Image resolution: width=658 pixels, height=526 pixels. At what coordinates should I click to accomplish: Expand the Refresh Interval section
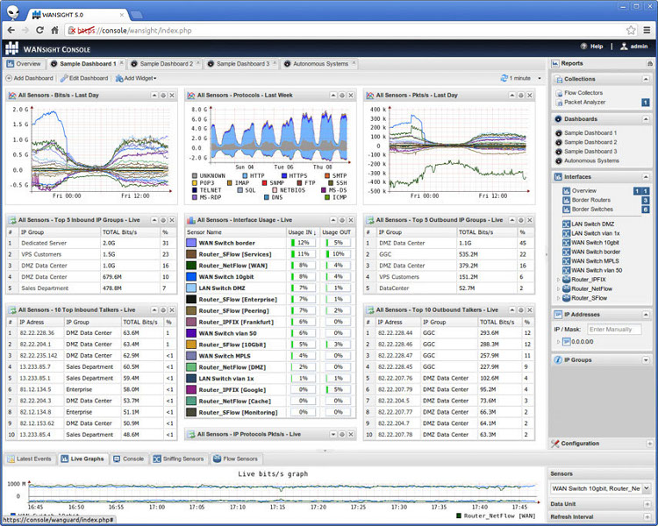[647, 516]
